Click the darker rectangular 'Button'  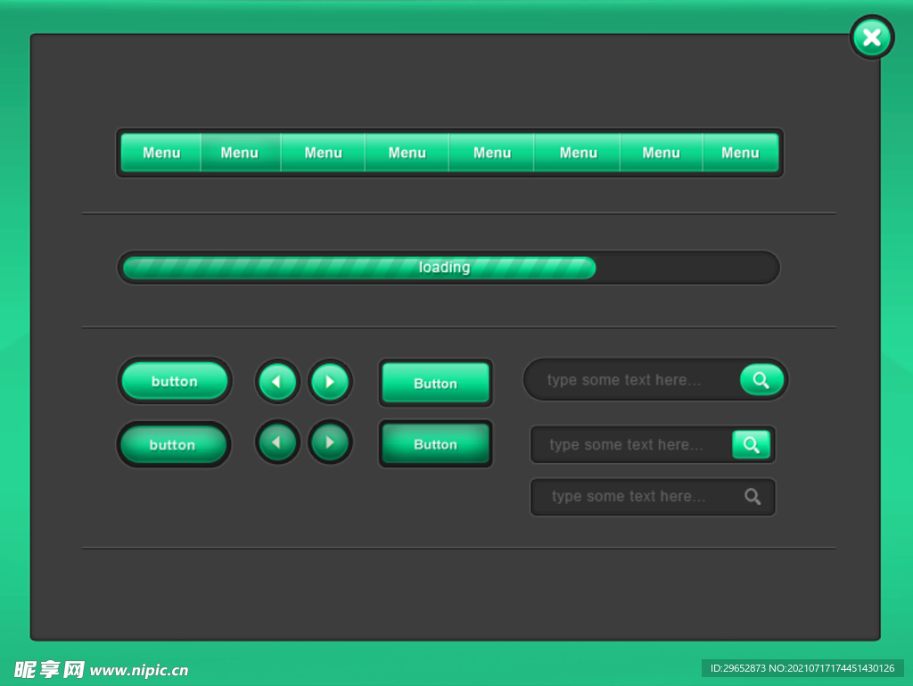click(435, 443)
